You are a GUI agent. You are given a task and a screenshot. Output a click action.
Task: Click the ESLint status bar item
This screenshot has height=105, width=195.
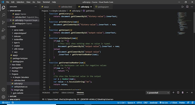(x=173, y=103)
